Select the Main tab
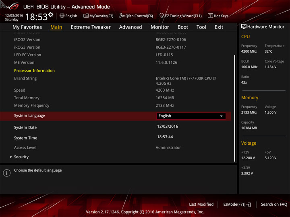Image resolution: width=290 pixels, height=217 pixels. [56, 27]
